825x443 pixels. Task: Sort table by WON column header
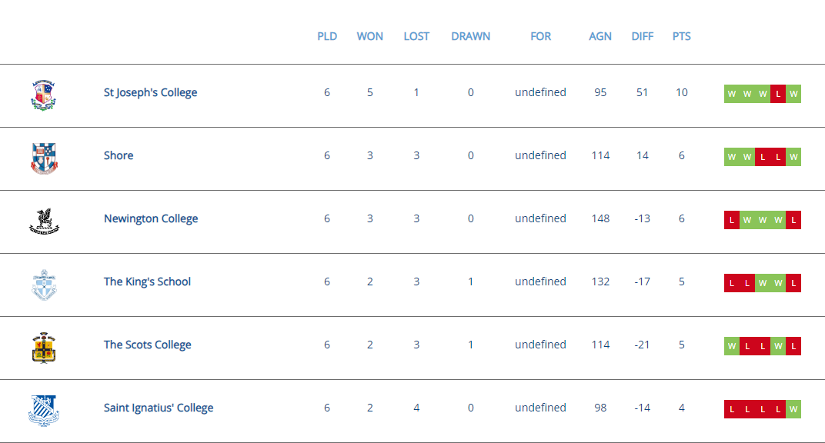[x=370, y=36]
